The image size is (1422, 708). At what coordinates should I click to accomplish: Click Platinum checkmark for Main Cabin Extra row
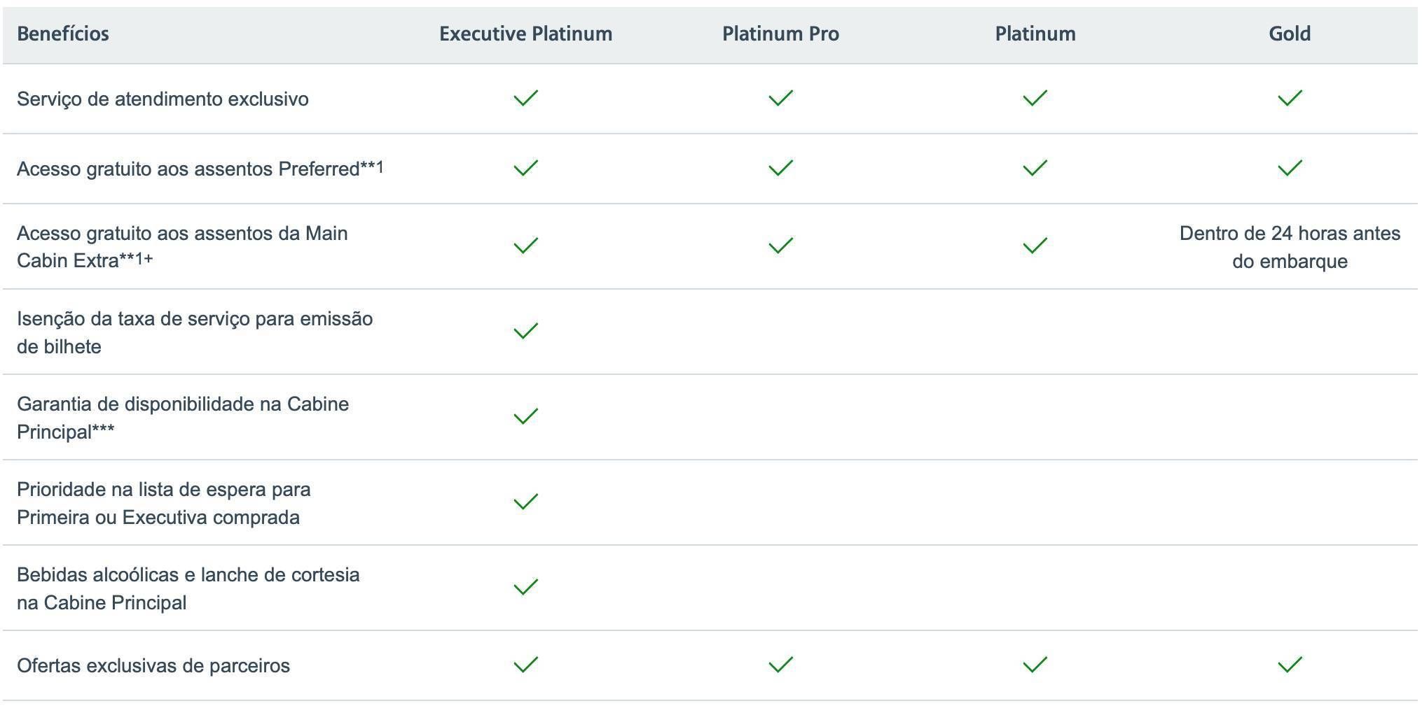(x=1035, y=246)
